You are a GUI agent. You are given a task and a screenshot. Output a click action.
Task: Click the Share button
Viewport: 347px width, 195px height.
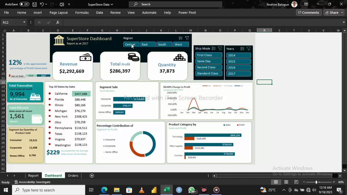[x=332, y=13]
